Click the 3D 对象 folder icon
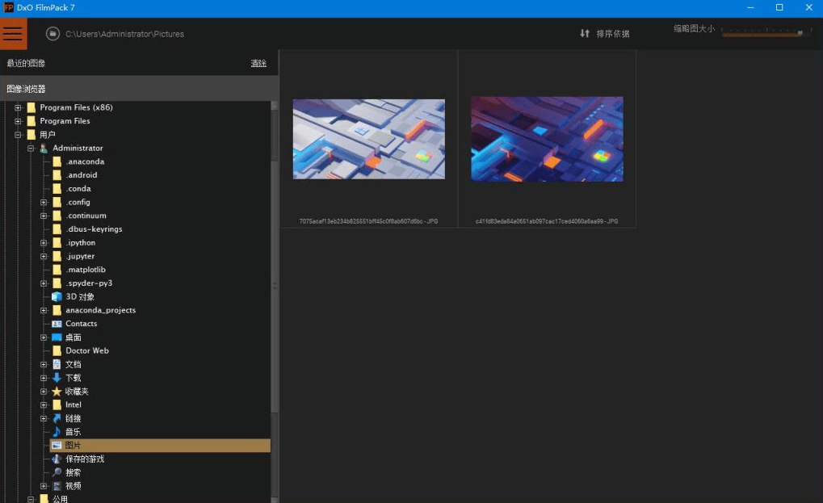The height and width of the screenshot is (503, 823). coord(57,297)
